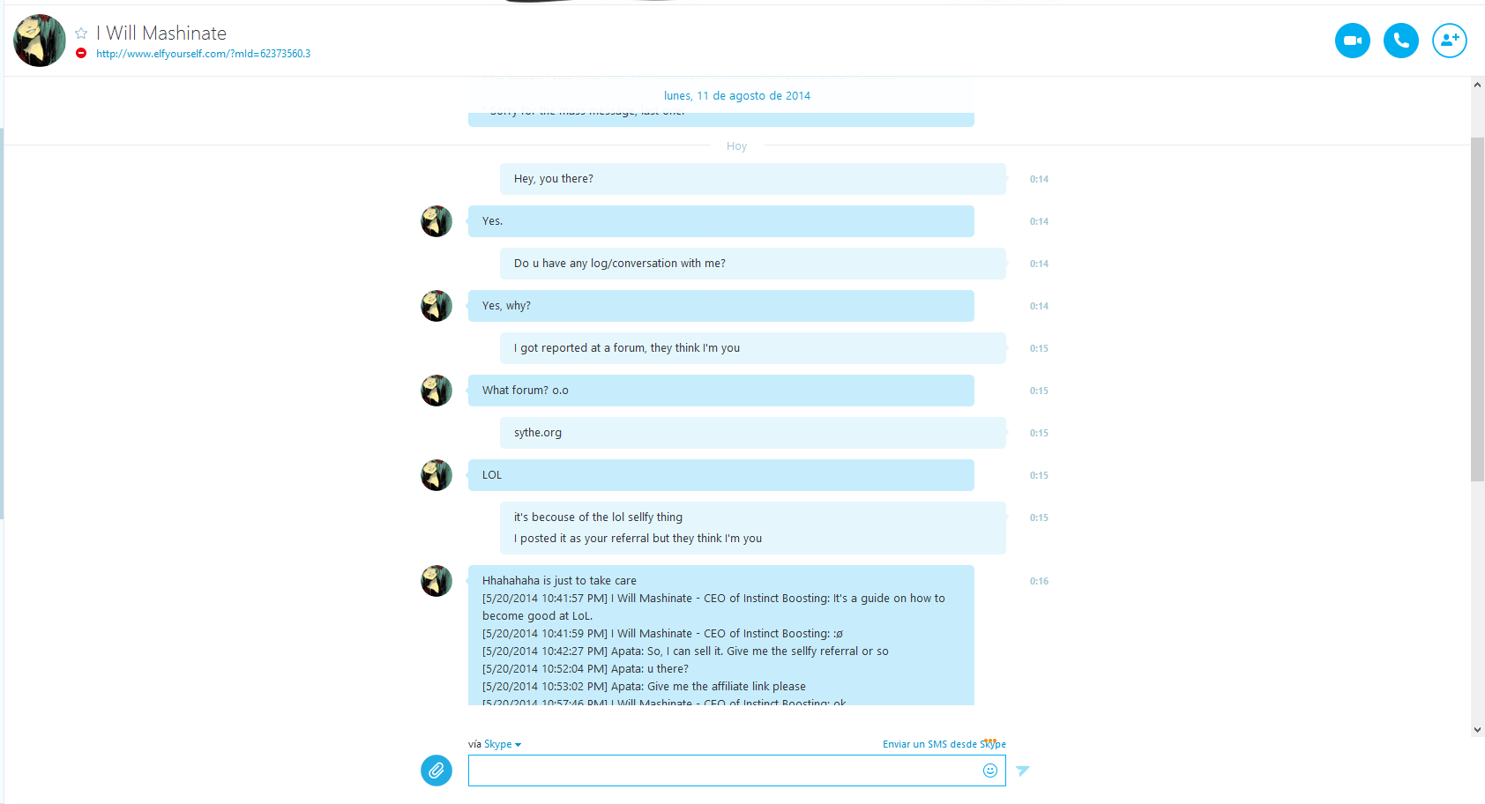1485x804 pixels.
Task: Click the red do-not-disturb status icon
Action: pyautogui.click(x=81, y=53)
